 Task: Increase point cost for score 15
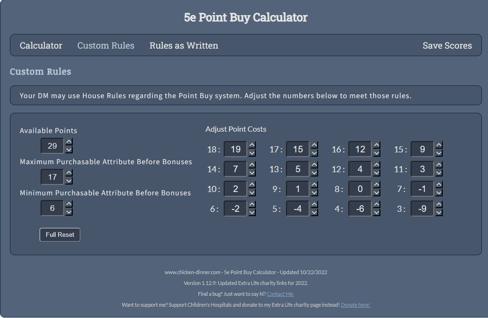pos(439,145)
